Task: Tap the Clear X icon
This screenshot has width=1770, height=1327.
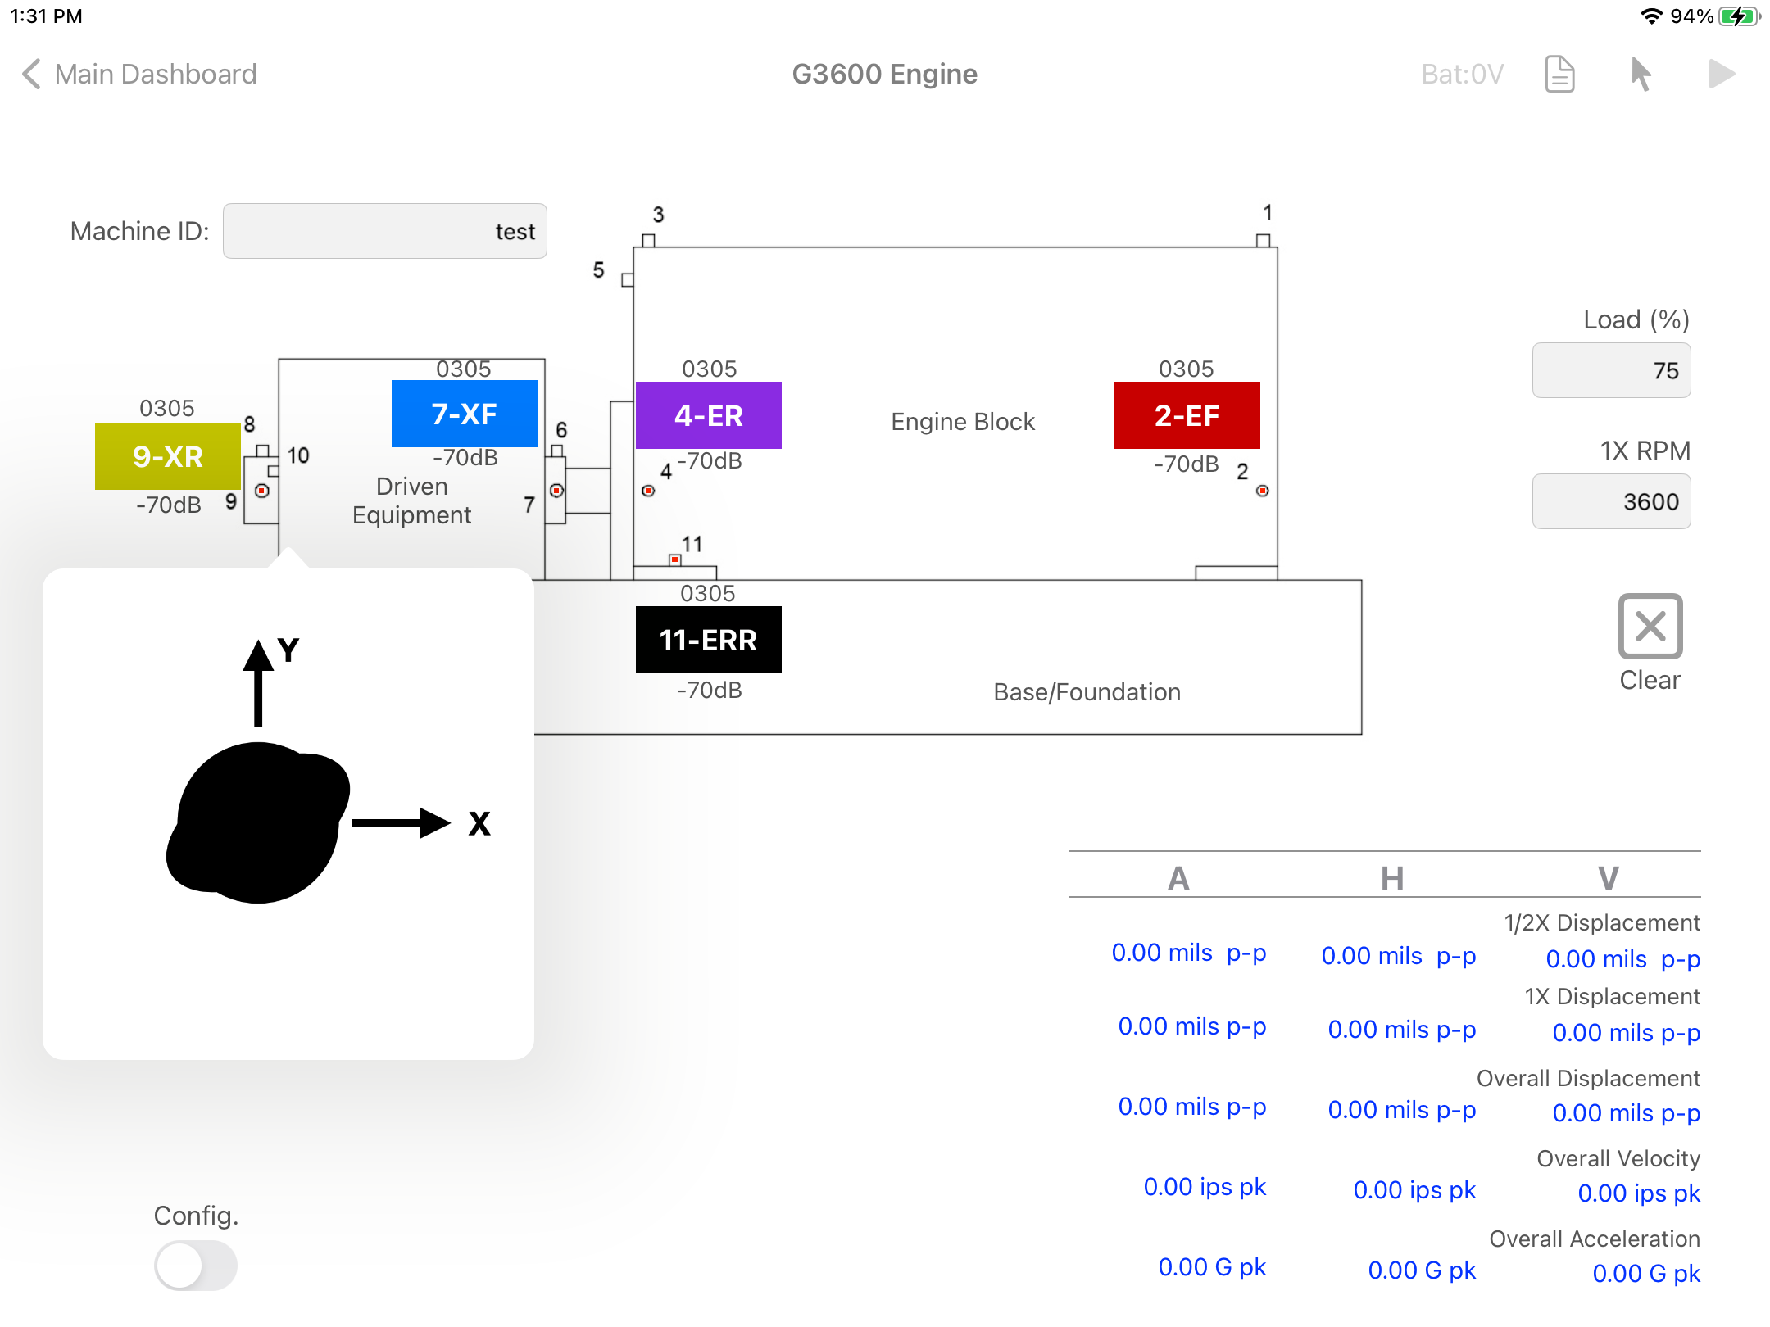Action: [1650, 627]
